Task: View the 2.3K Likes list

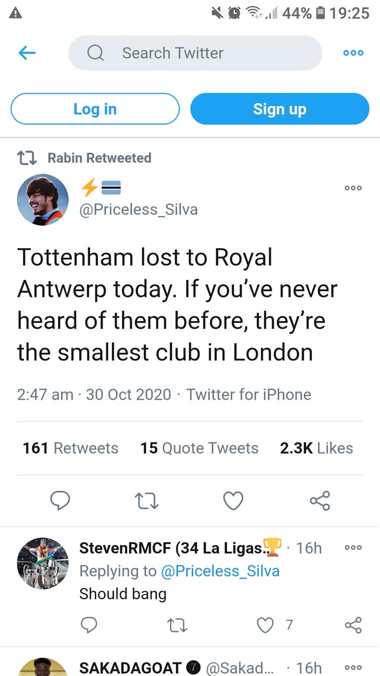Action: (317, 448)
